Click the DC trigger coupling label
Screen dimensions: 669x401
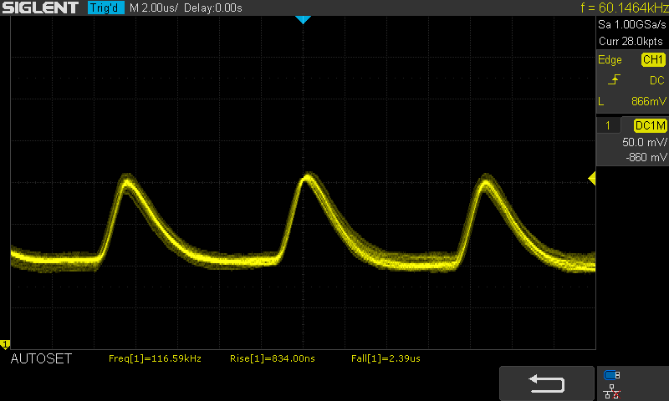(656, 80)
